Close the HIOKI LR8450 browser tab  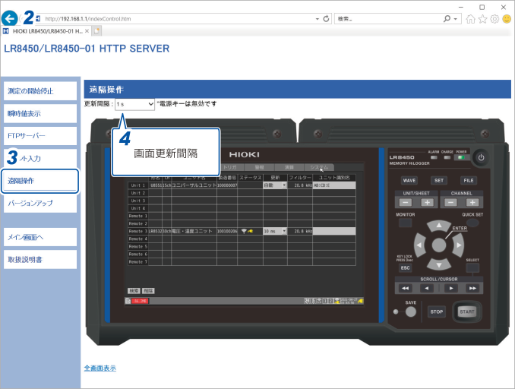point(87,31)
